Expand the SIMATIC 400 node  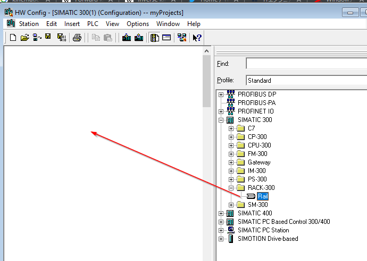(x=221, y=213)
